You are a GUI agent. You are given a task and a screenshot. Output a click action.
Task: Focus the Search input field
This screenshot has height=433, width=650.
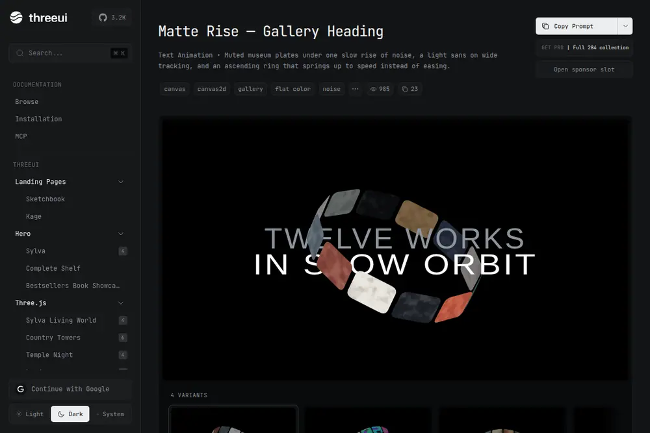point(70,53)
